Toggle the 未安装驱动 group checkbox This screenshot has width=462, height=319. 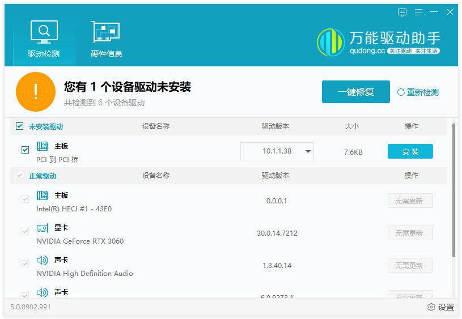coord(19,126)
